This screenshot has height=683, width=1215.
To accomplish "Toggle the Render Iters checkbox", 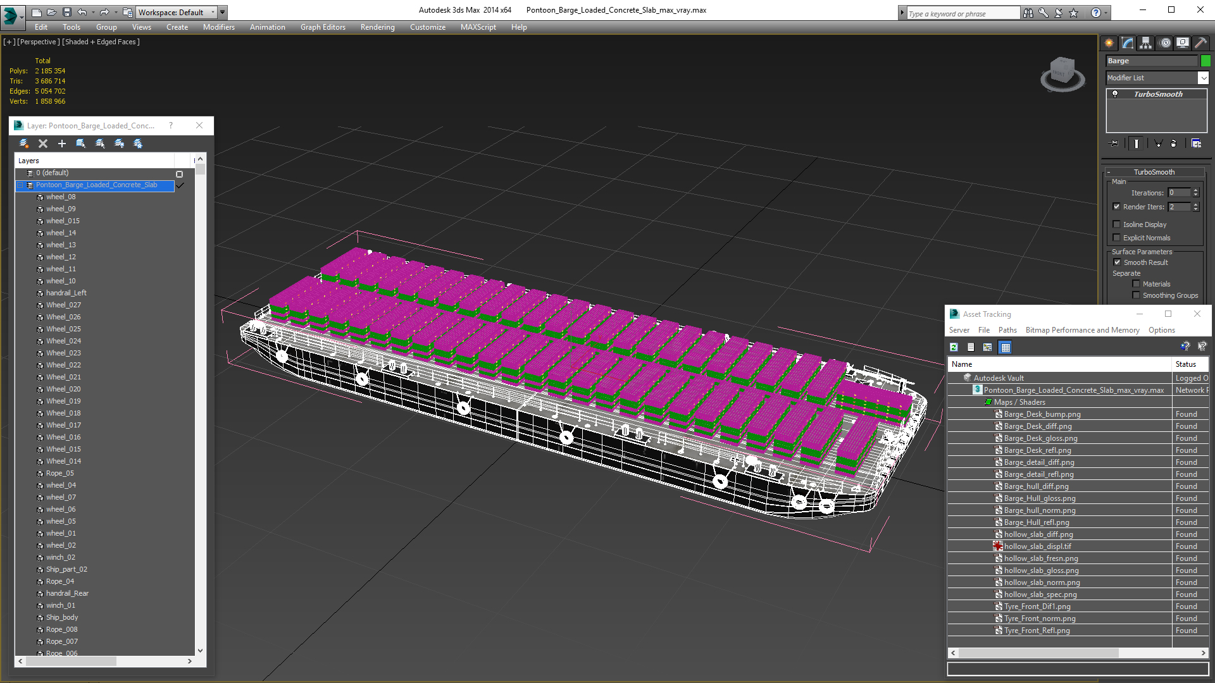I will 1117,207.
